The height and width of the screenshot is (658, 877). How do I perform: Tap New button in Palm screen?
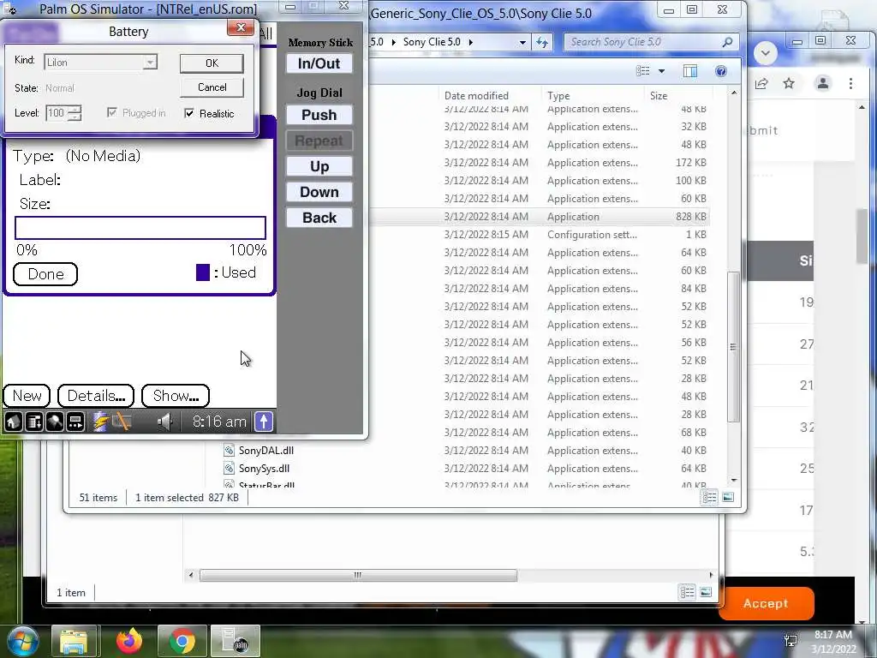pos(27,396)
